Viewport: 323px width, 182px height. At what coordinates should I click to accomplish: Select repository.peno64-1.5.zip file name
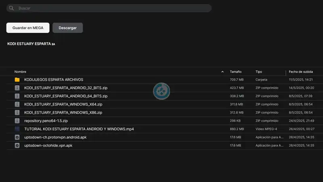[46, 121]
